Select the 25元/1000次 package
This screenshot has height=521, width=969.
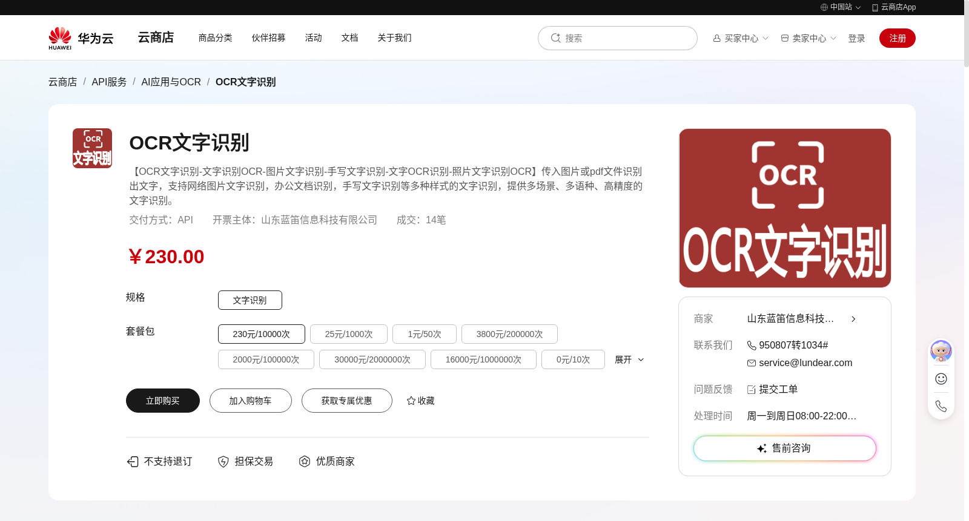pos(349,334)
